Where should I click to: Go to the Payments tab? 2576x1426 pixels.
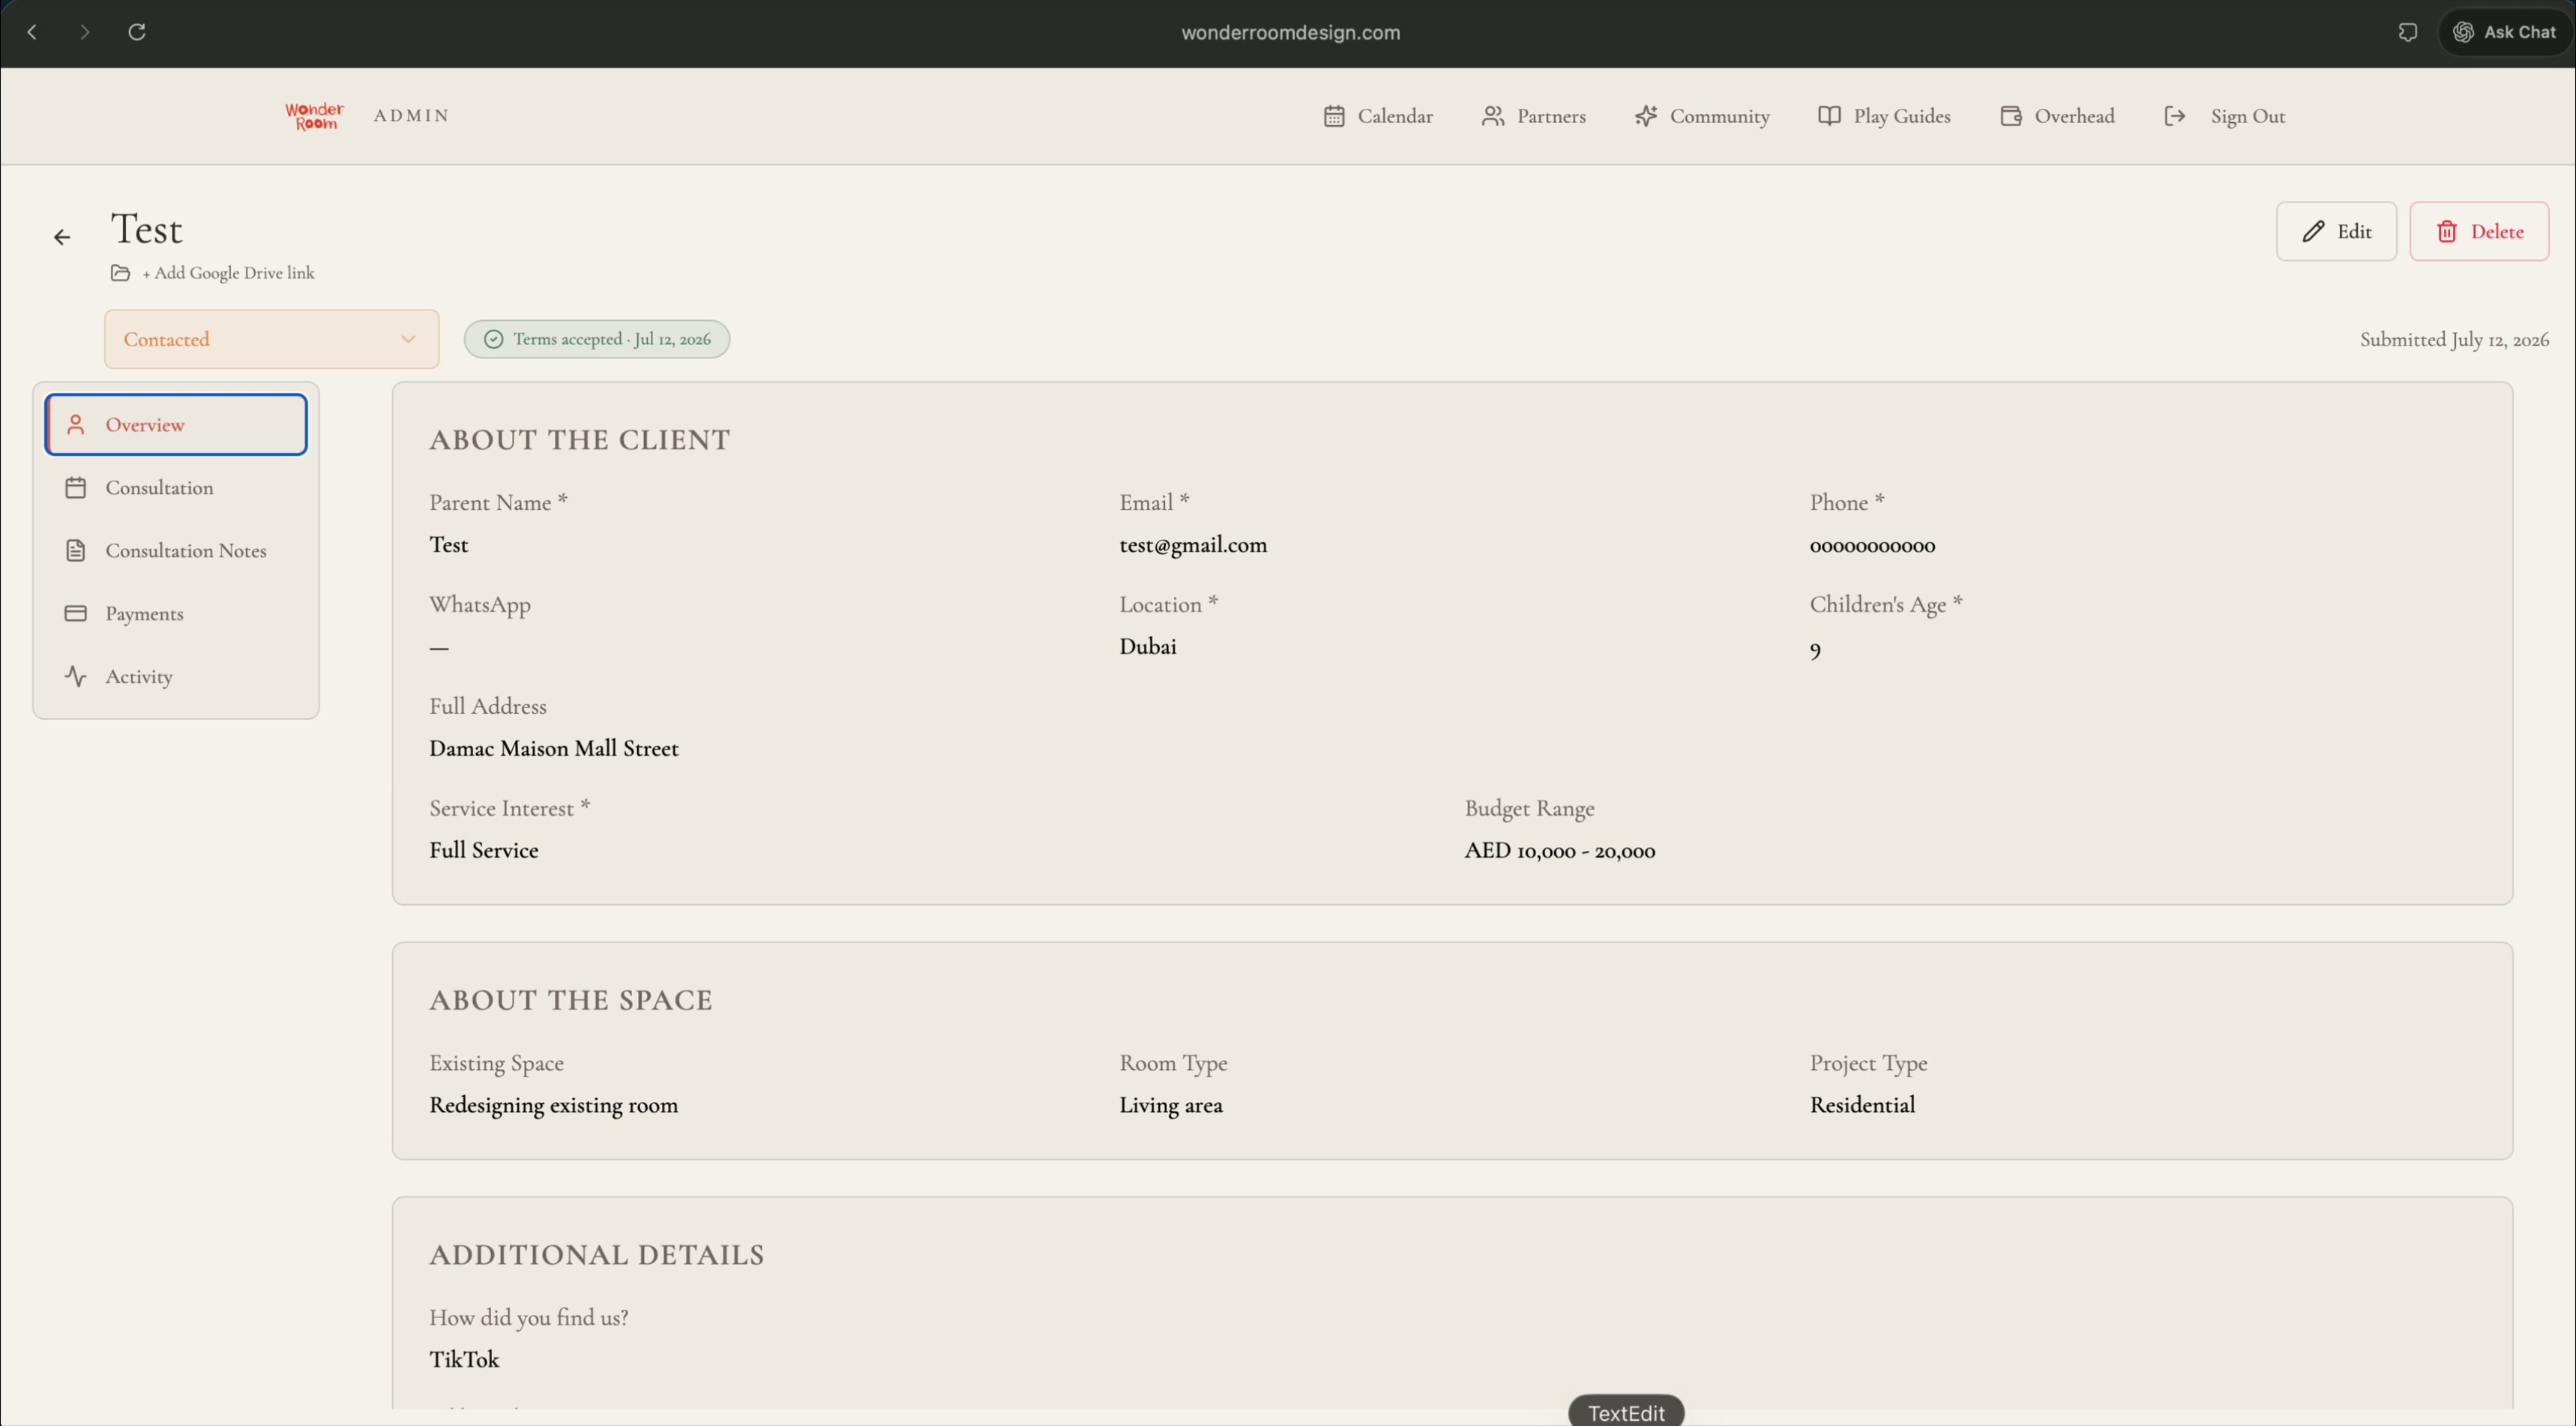[x=176, y=614]
